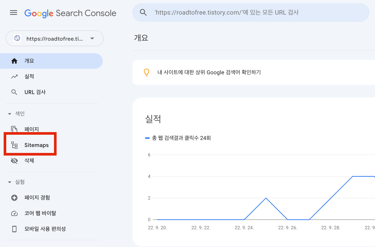375x247 pixels.
Task: Click the magnifier icon beside URL 검사
Action: (x=14, y=92)
